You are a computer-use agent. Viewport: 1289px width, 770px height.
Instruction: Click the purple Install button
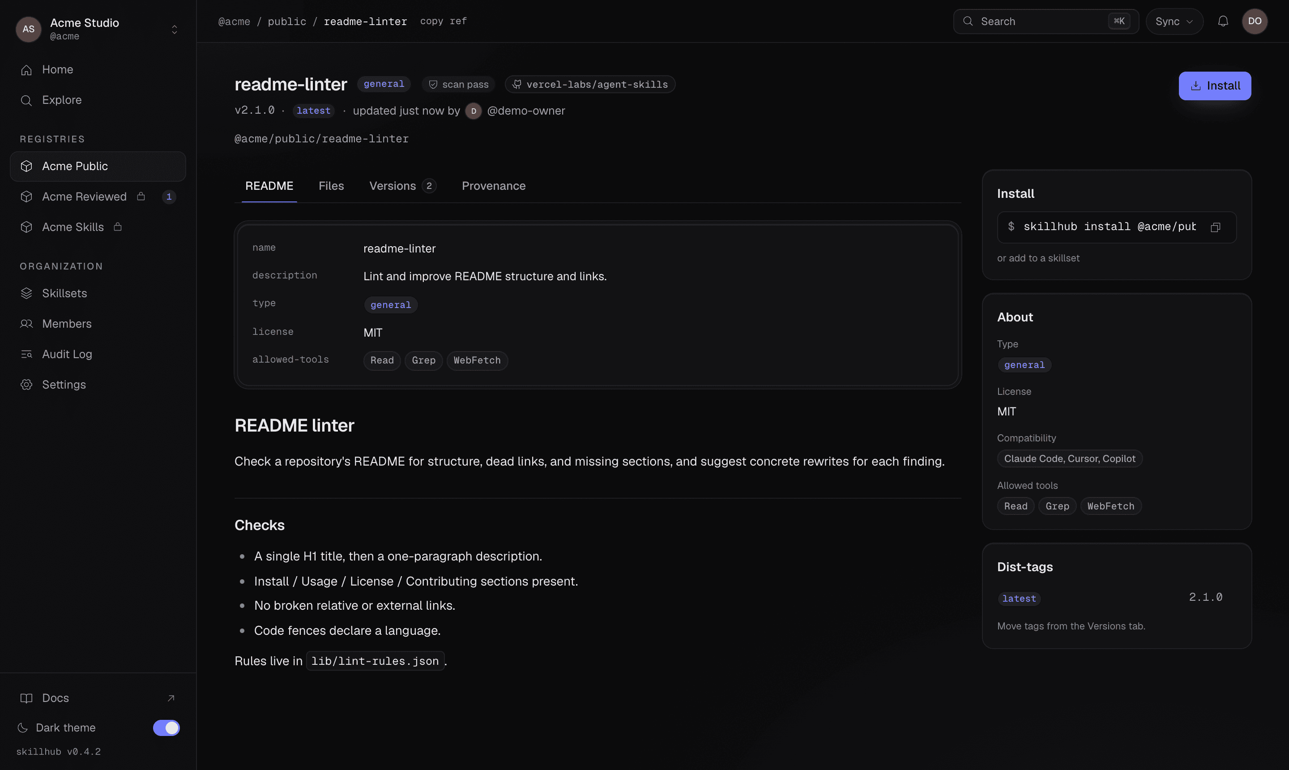point(1214,86)
